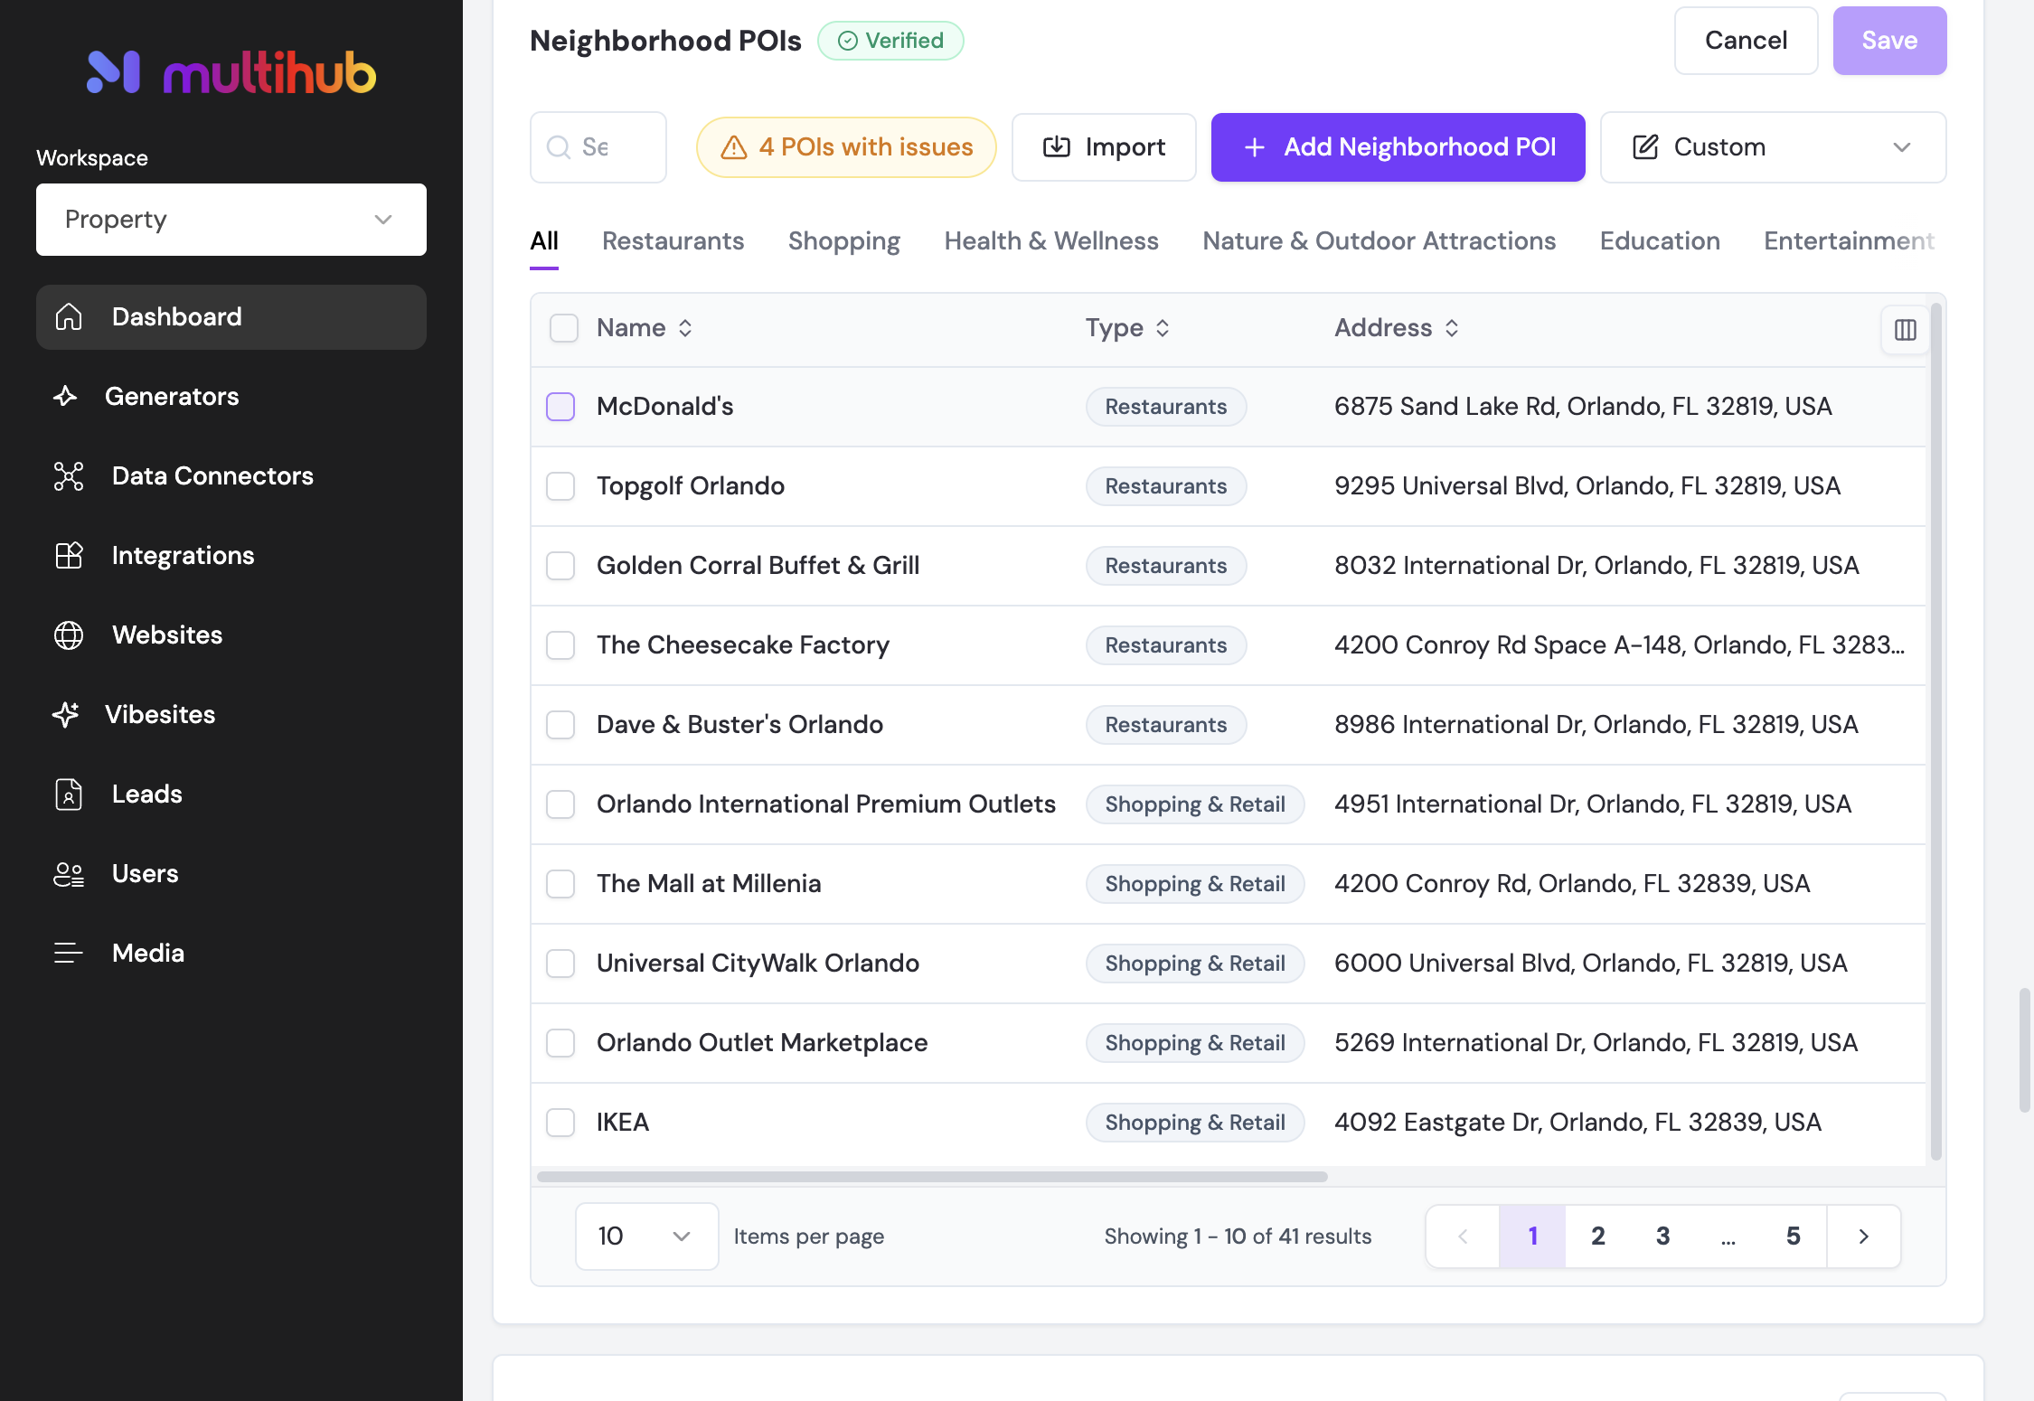The image size is (2034, 1401).
Task: Switch to the Entertainment tab
Action: click(x=1849, y=241)
